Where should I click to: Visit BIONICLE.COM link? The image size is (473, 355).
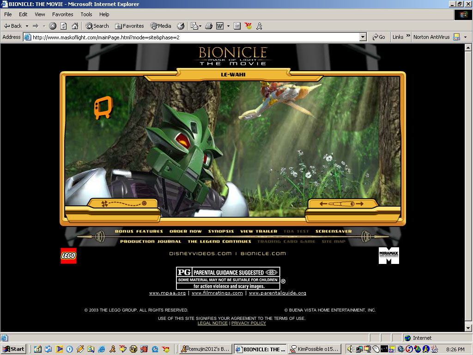[263, 254]
